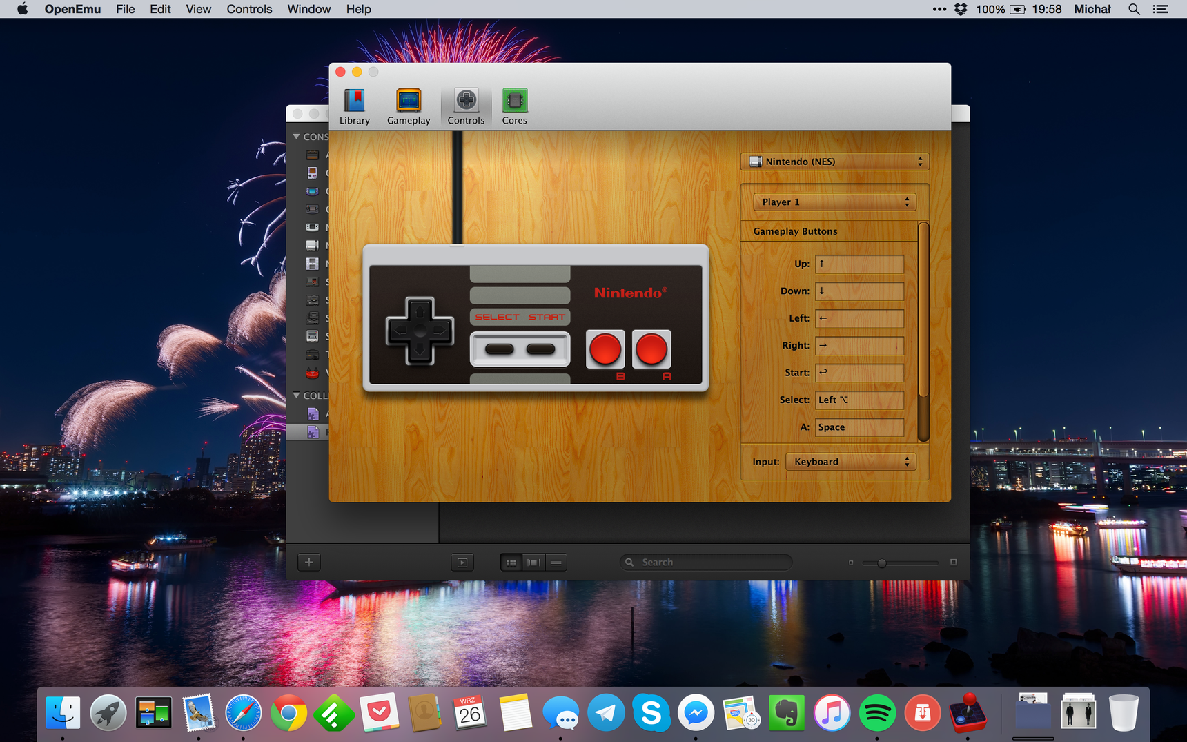Image resolution: width=1187 pixels, height=742 pixels.
Task: Click the play button in library bottom bar
Action: pos(462,563)
